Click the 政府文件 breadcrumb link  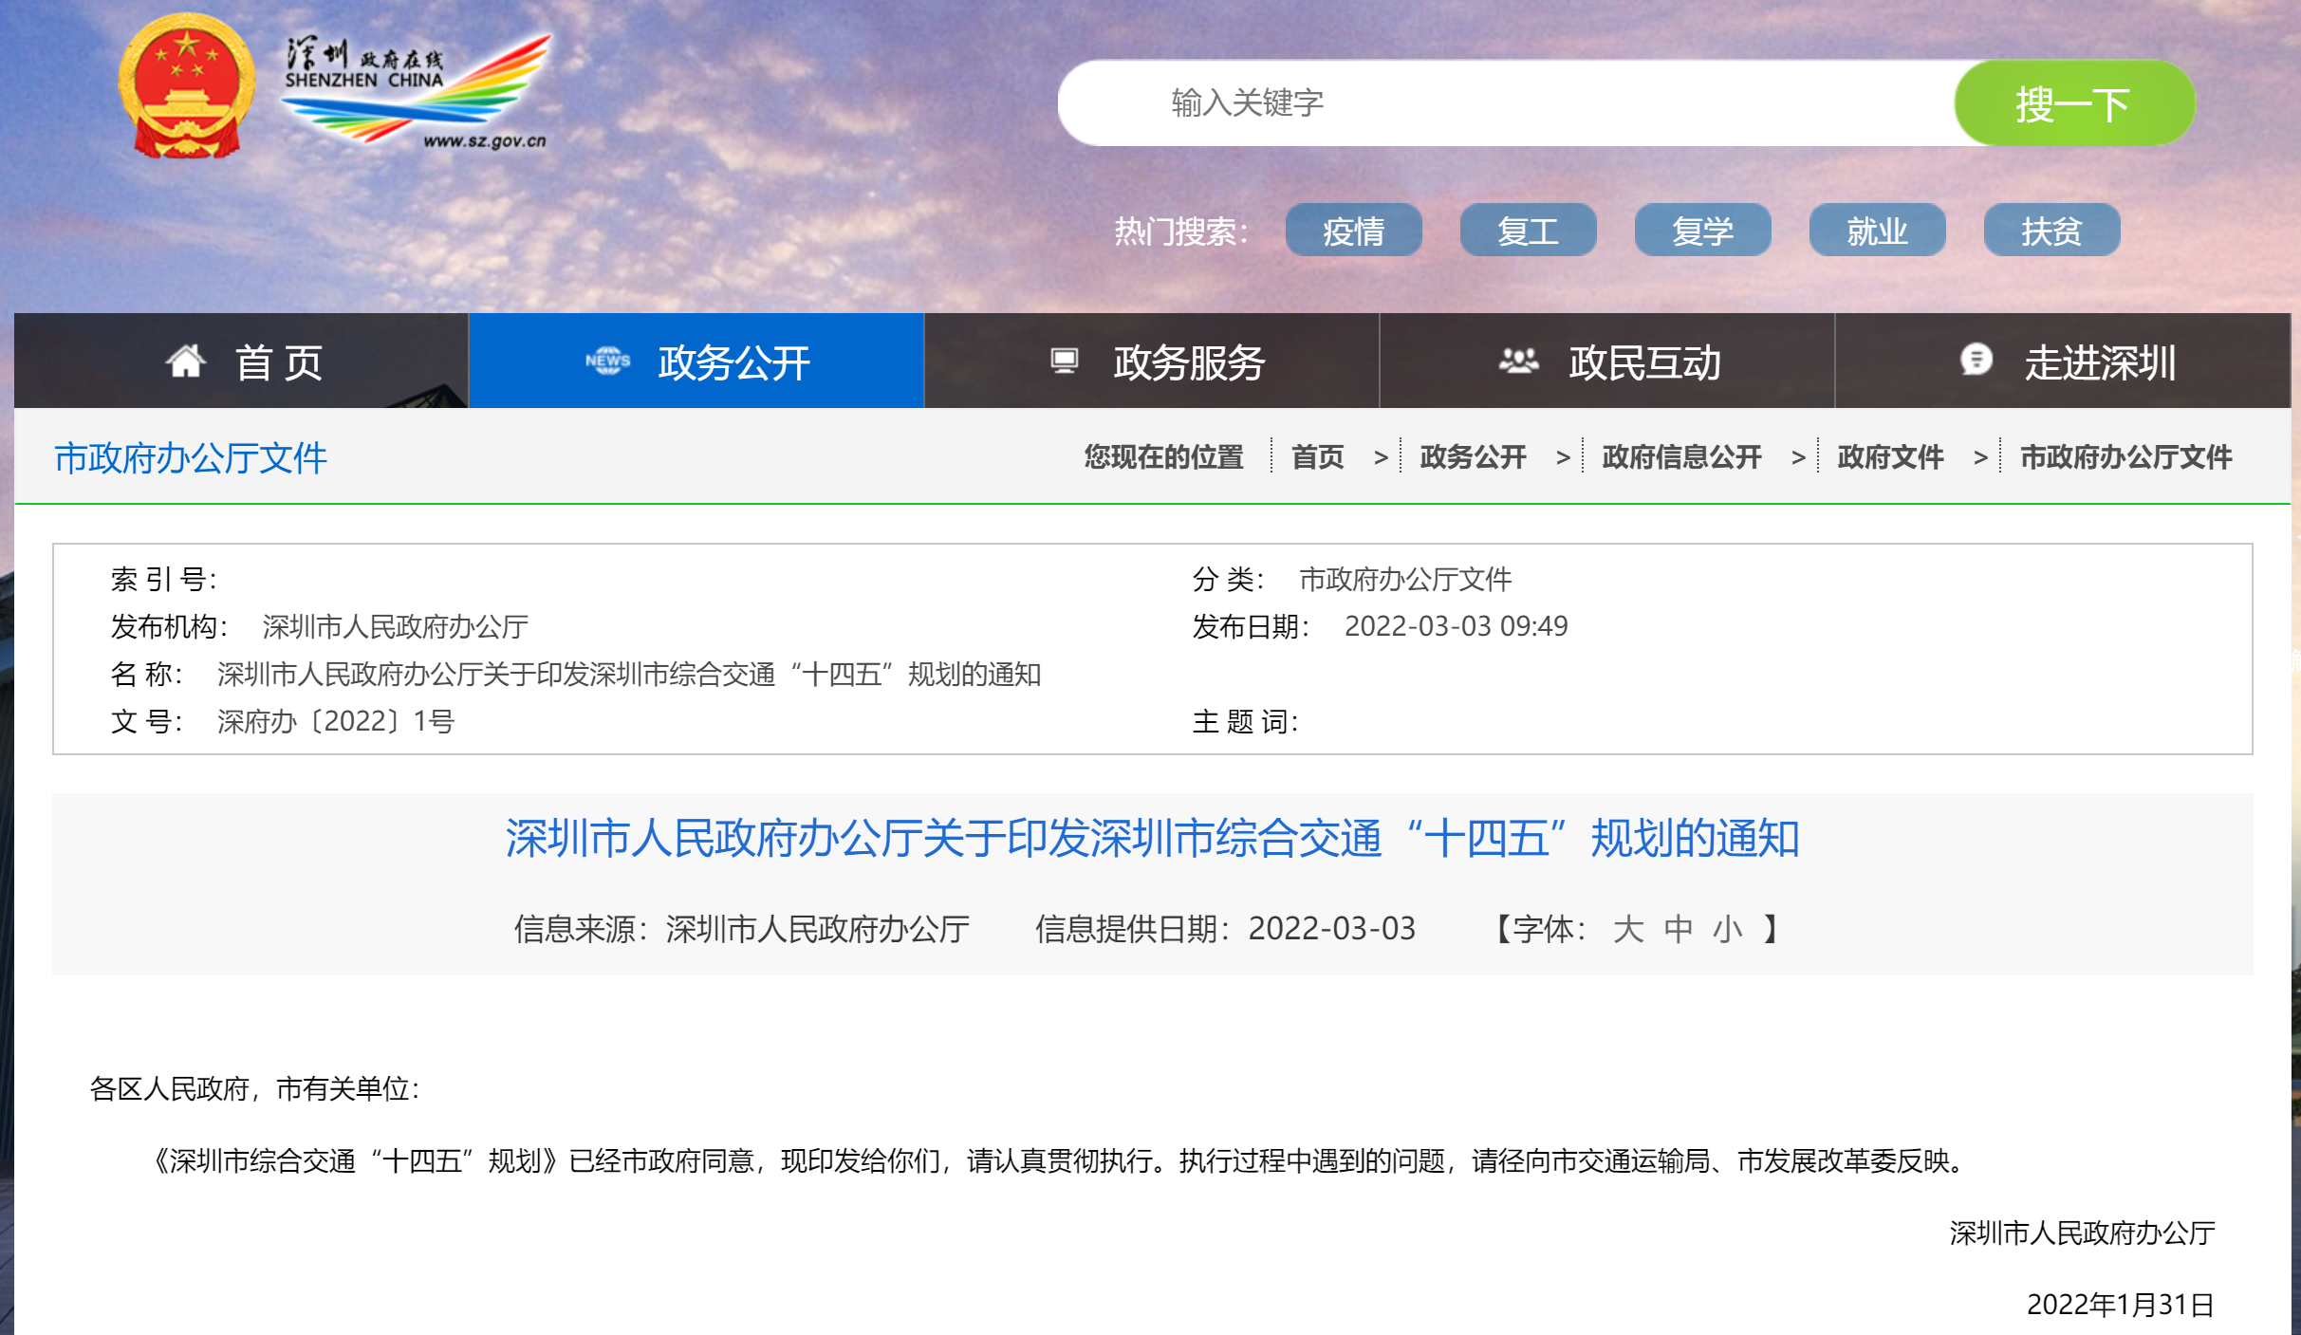[1890, 457]
